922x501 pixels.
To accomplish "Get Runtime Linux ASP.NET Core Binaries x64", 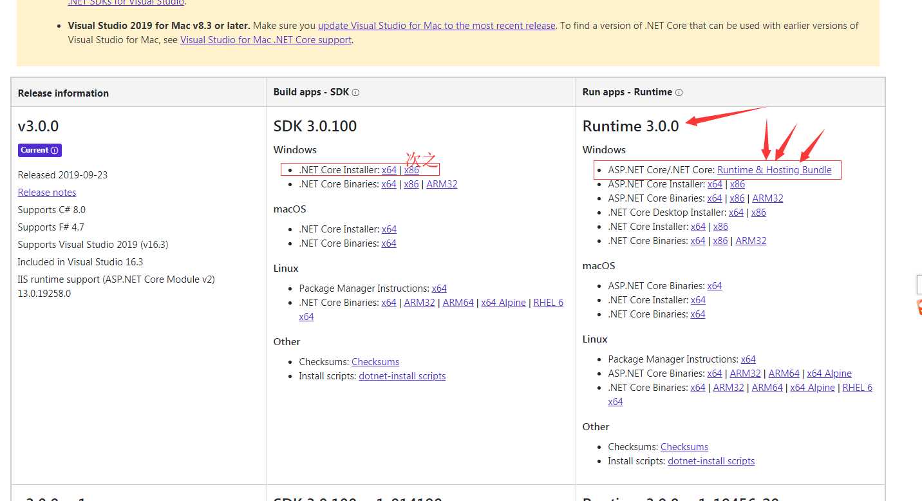I will point(715,373).
